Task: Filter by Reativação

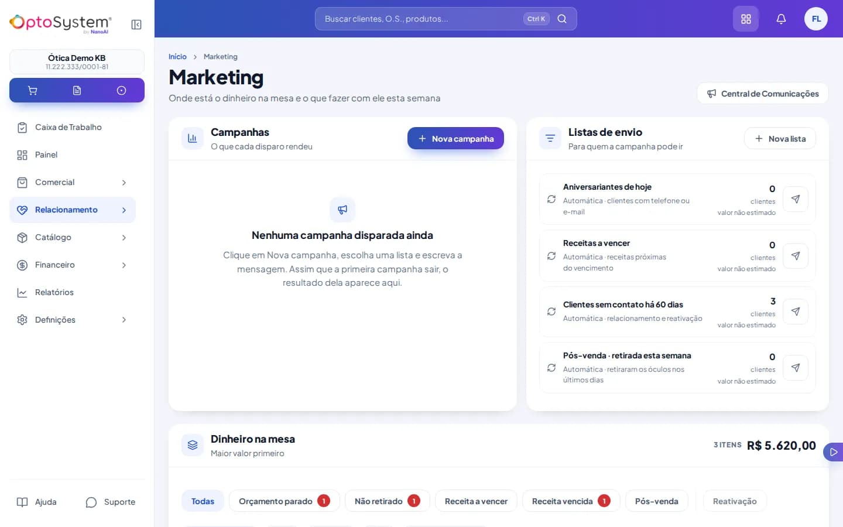Action: click(735, 501)
